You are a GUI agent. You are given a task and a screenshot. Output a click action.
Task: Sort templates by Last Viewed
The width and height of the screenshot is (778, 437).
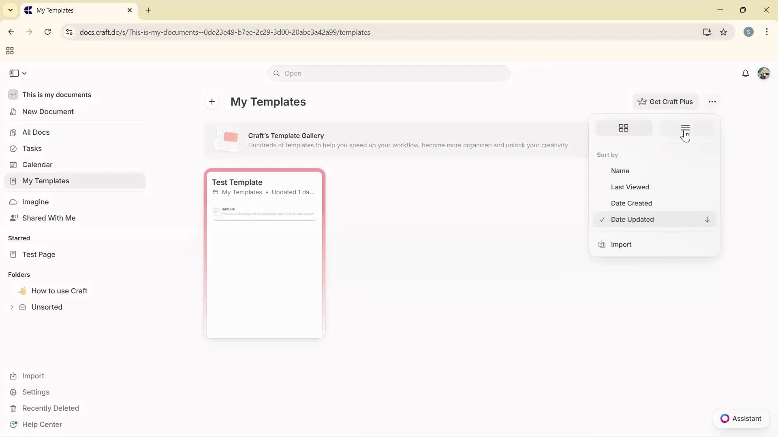630,187
